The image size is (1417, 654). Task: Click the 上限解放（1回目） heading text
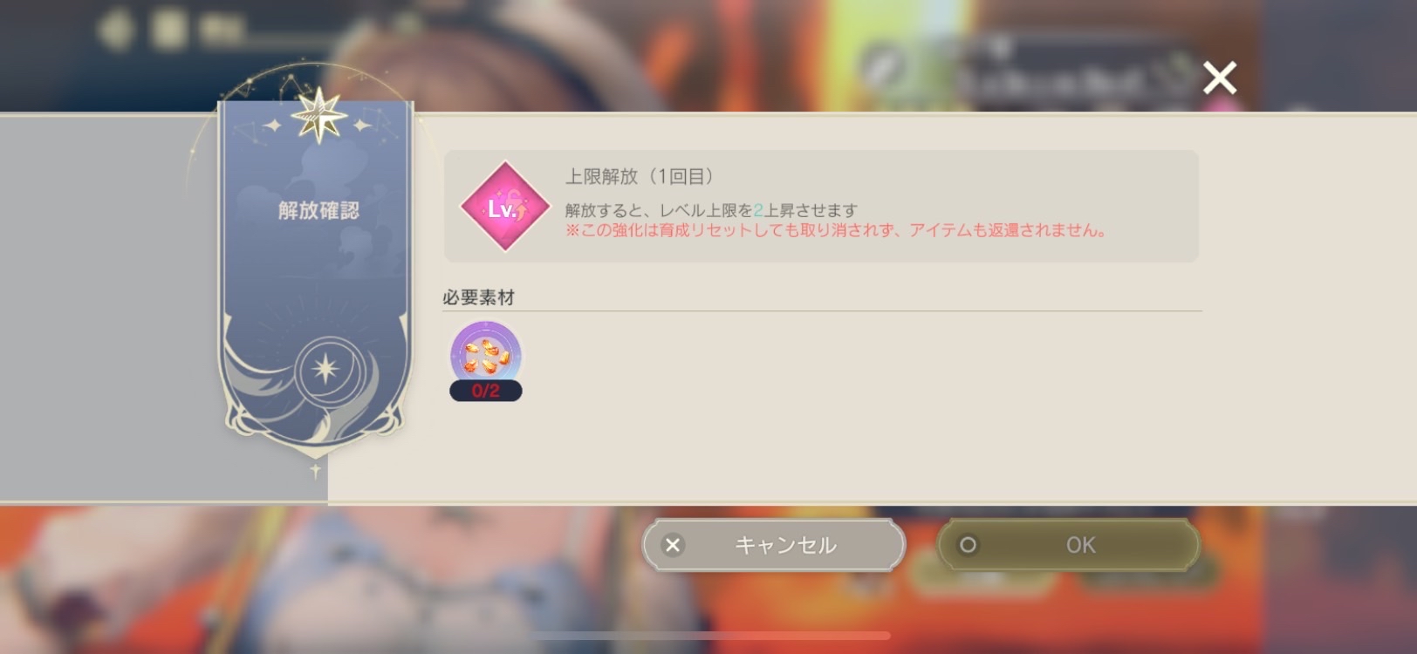(x=640, y=176)
